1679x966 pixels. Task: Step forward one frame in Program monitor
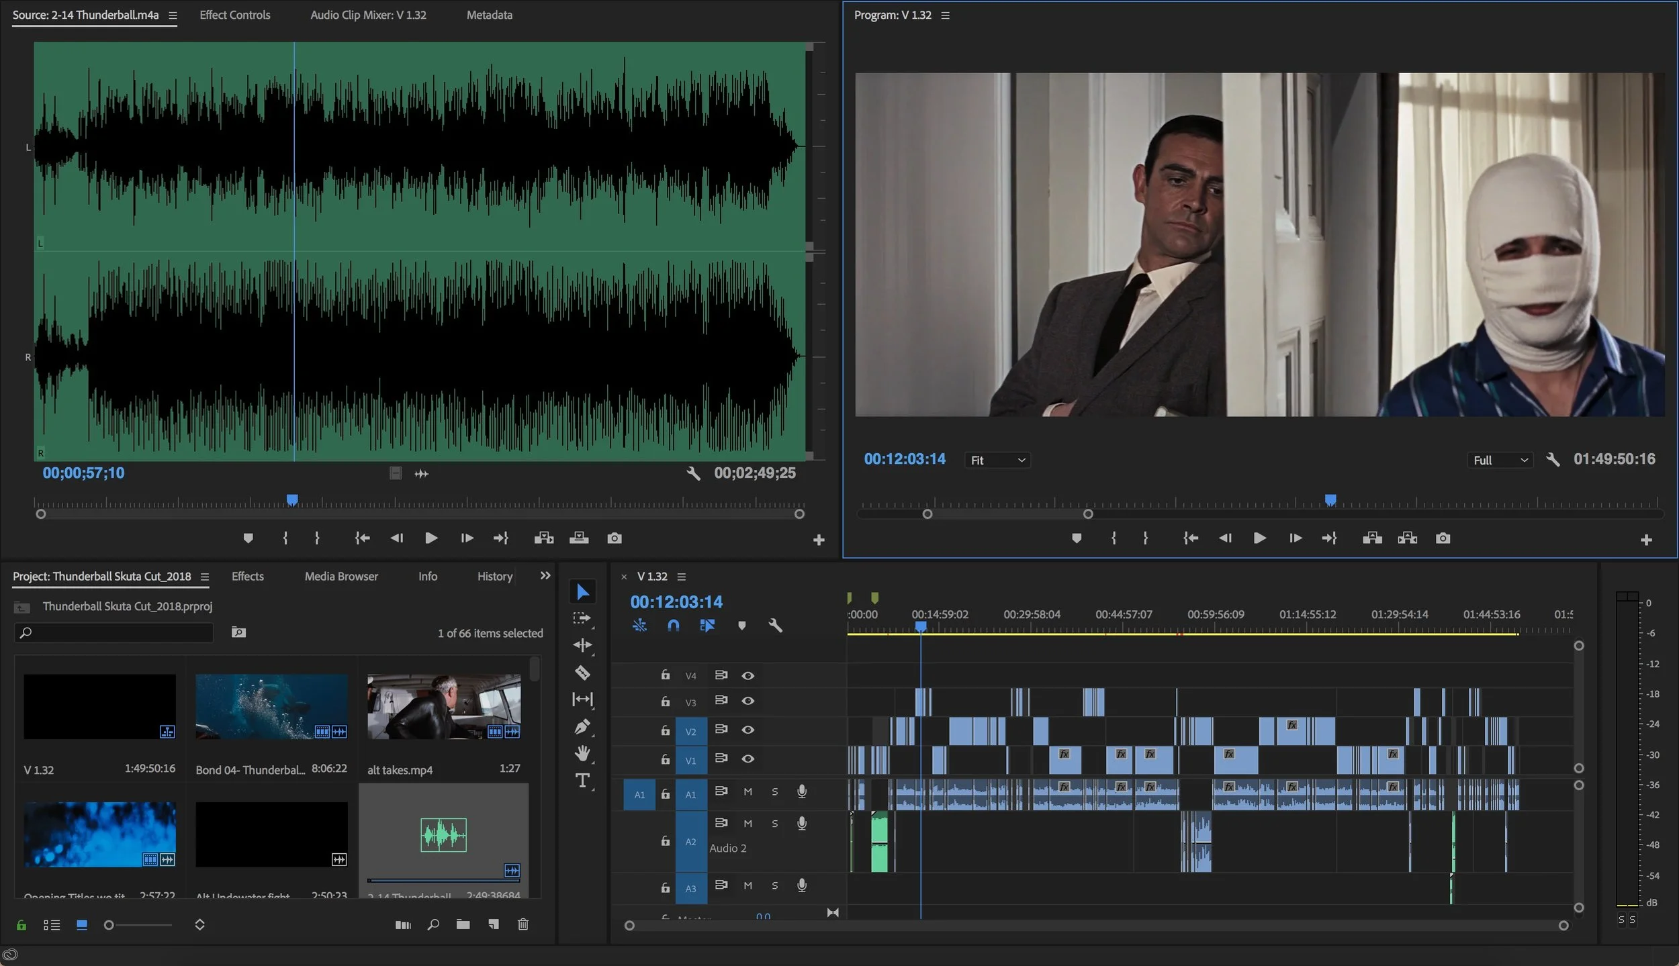point(1295,538)
